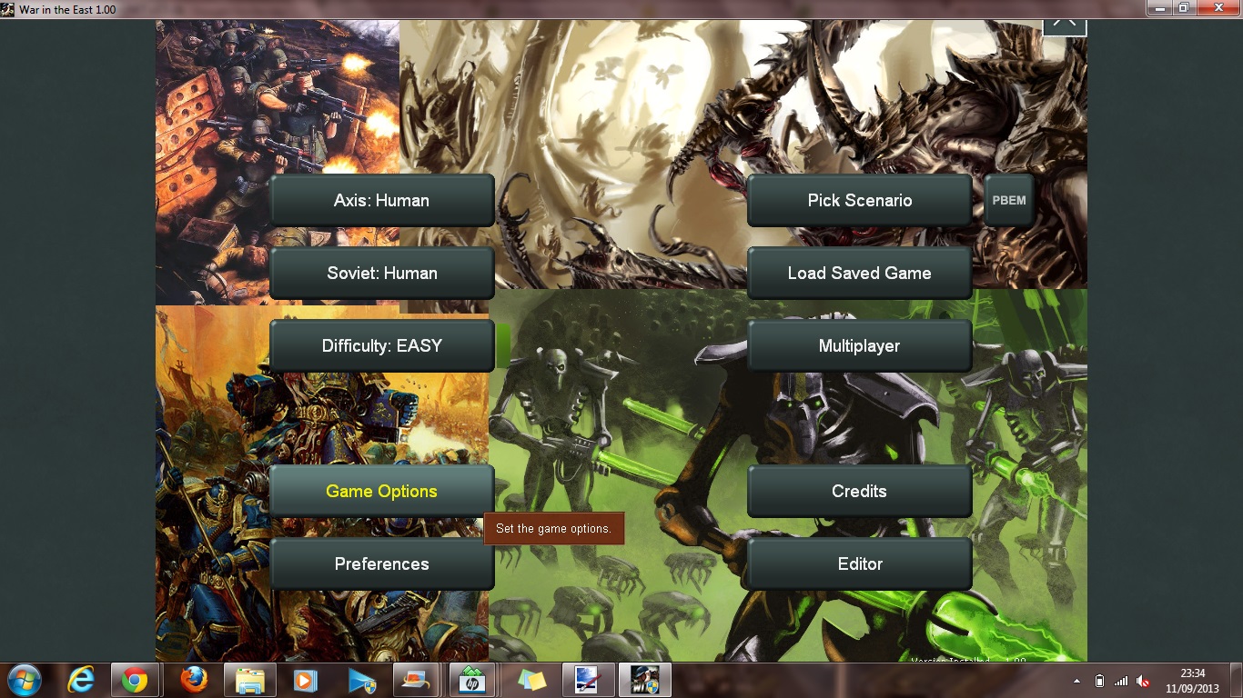Launch the scenario Editor

coord(859,563)
